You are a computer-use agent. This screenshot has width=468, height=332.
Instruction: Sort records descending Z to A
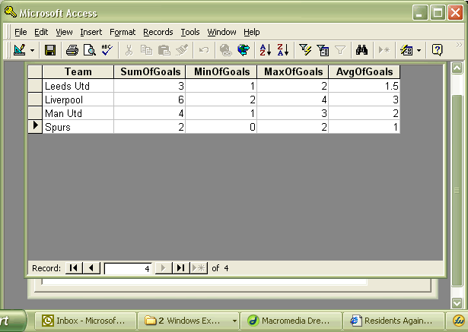coord(283,50)
